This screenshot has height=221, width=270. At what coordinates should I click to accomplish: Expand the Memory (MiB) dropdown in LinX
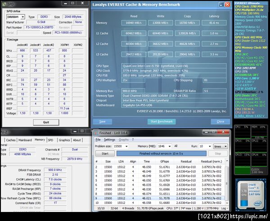pos(170,146)
